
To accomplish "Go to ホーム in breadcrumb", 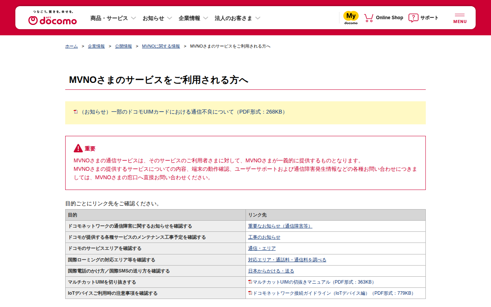I will (x=71, y=46).
